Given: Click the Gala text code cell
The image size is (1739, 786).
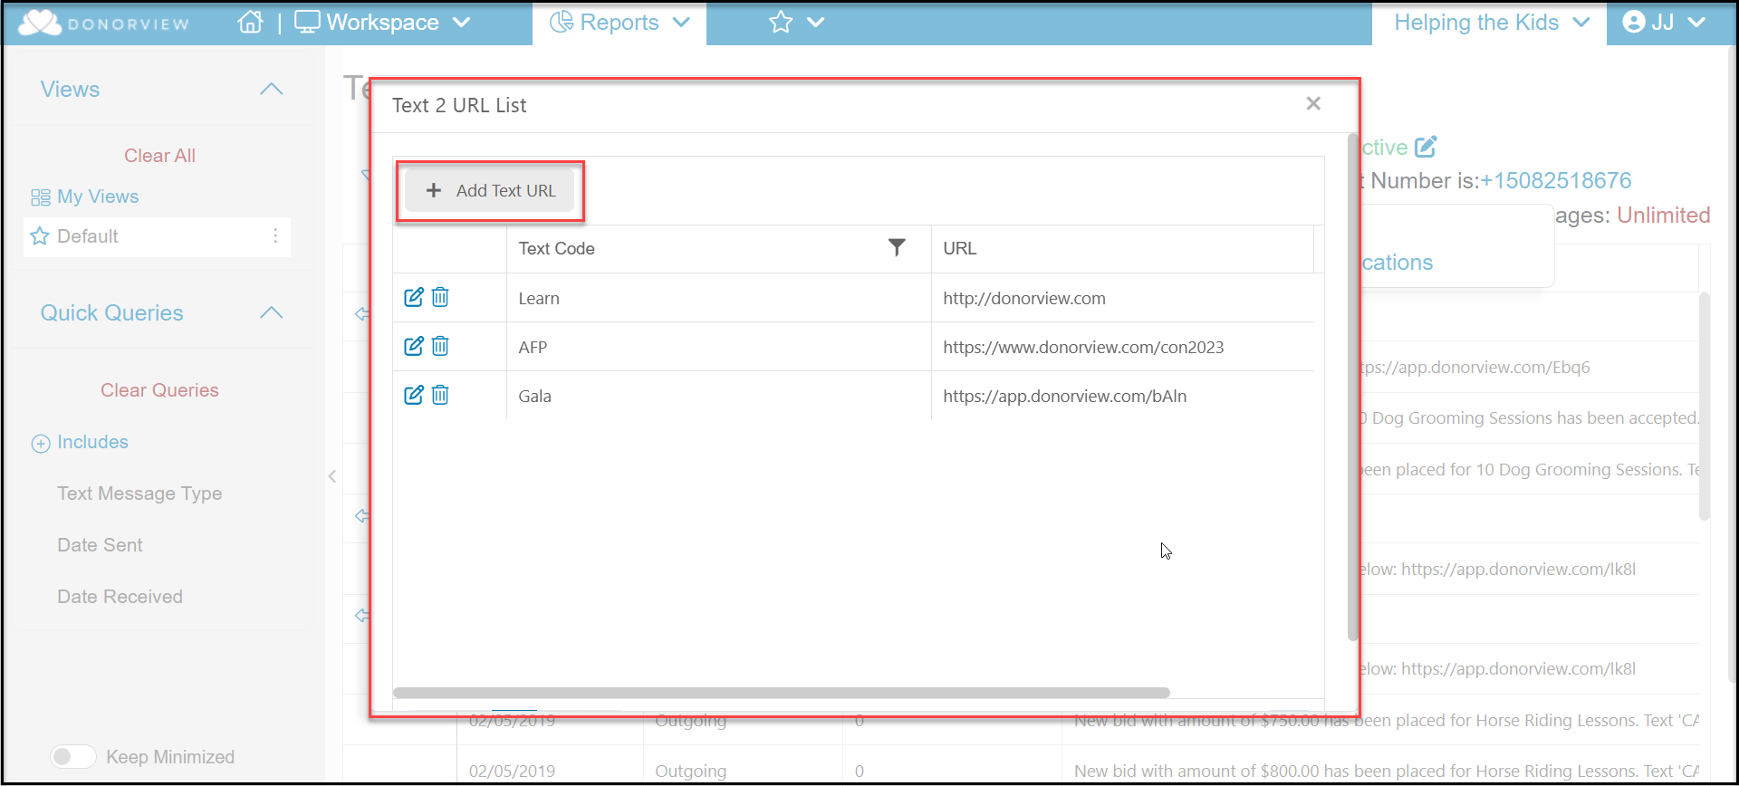Looking at the screenshot, I should (719, 396).
